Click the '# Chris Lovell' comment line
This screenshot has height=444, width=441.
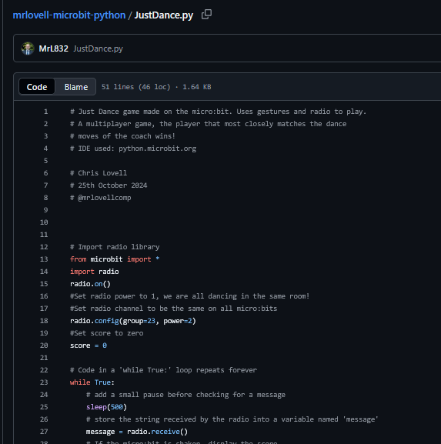(x=99, y=173)
